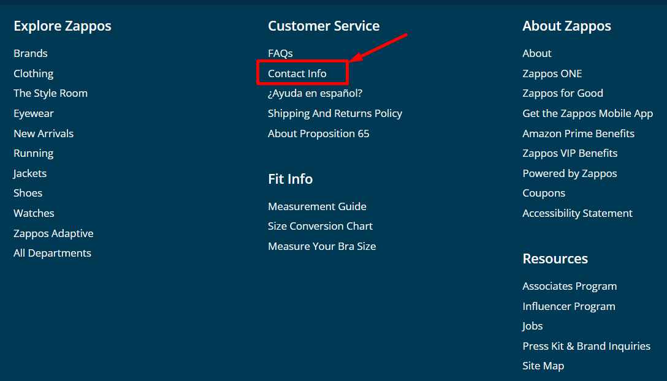Image resolution: width=667 pixels, height=381 pixels.
Task: View Shipping And Returns Policy
Action: (335, 113)
